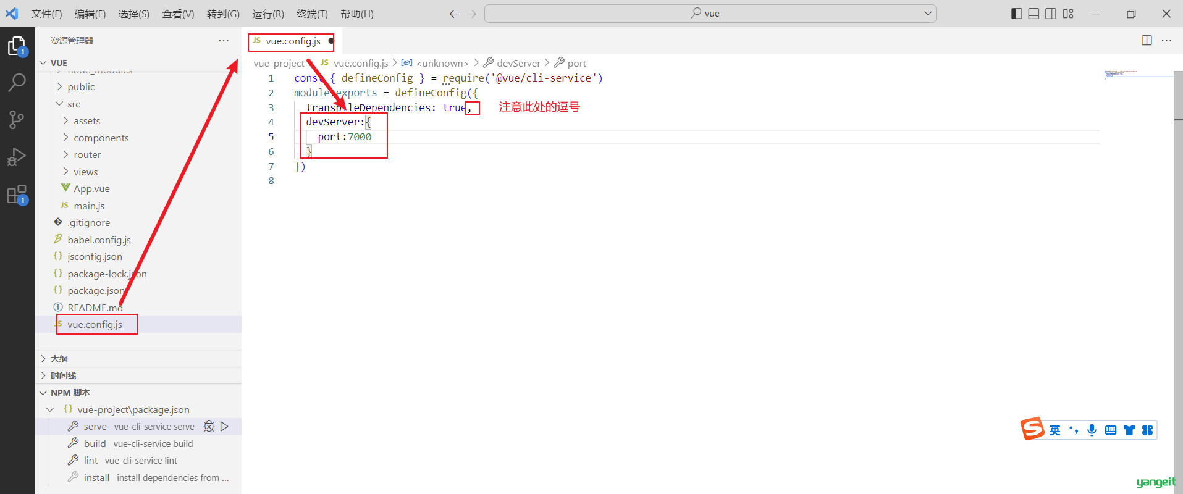Open the Source Control view

click(x=17, y=119)
